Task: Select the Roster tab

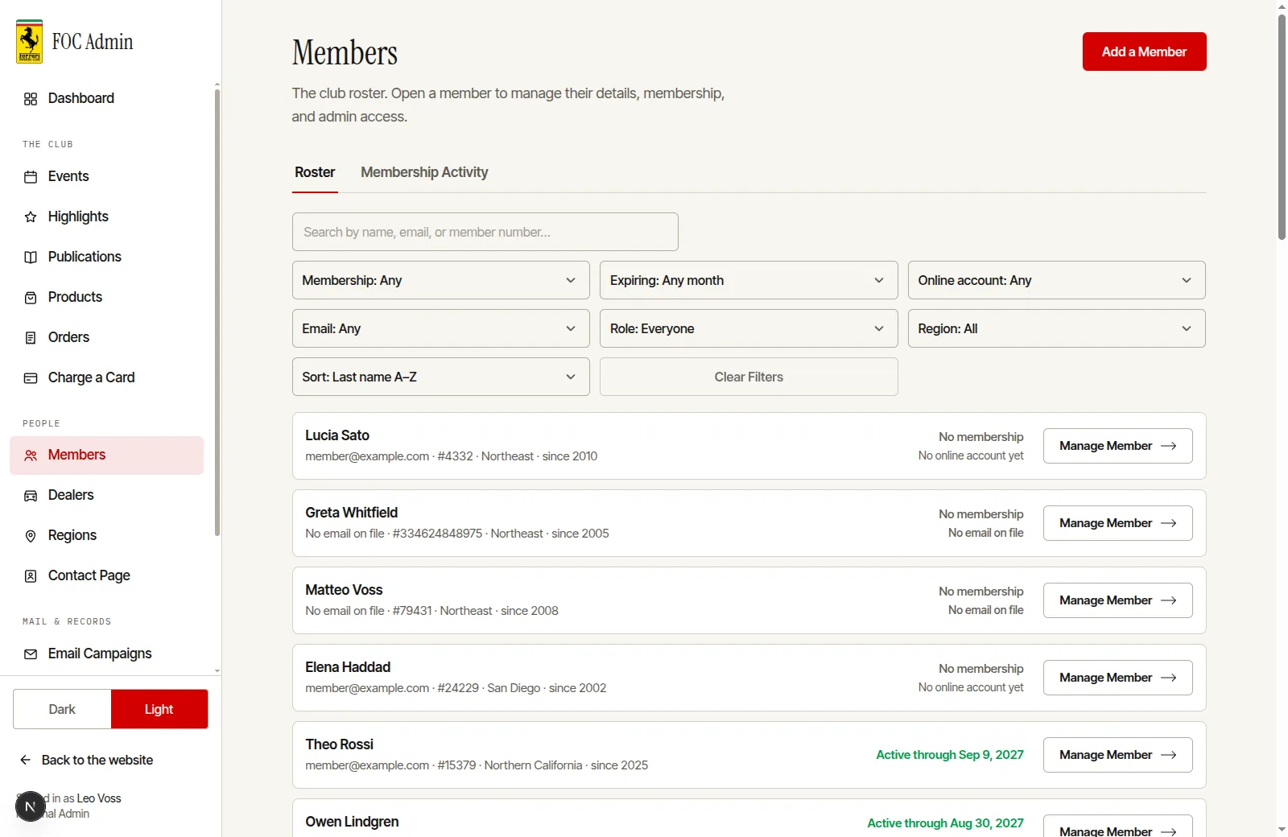Action: (315, 172)
